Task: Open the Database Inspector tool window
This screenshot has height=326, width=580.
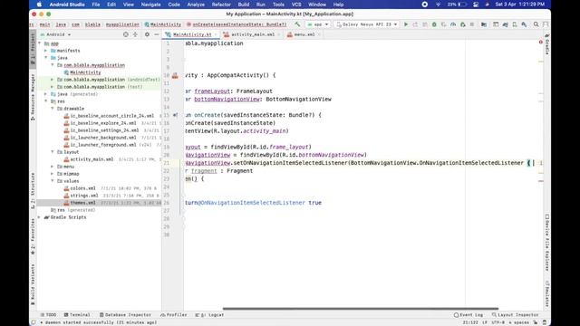Action: tap(125, 315)
